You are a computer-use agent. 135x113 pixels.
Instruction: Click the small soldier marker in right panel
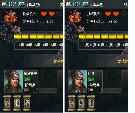(81, 29)
